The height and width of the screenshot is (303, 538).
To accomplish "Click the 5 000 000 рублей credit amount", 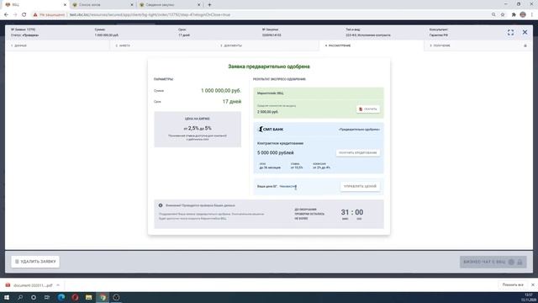I will [x=276, y=153].
